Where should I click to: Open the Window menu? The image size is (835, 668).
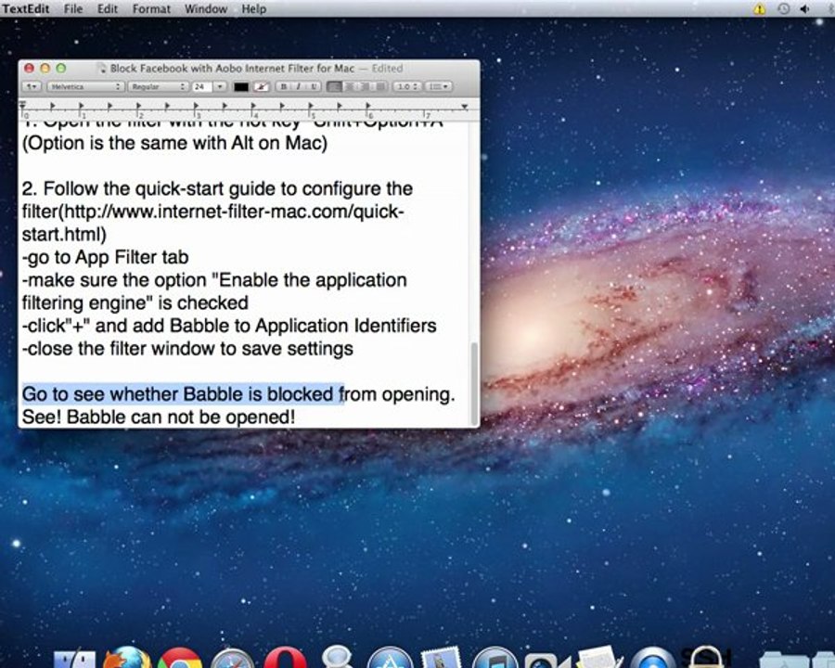[x=206, y=9]
